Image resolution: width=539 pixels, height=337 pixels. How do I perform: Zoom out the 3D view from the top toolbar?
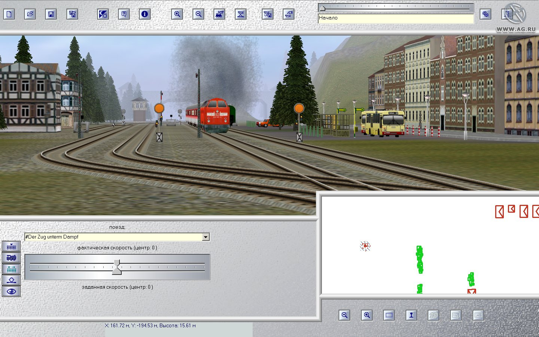198,14
